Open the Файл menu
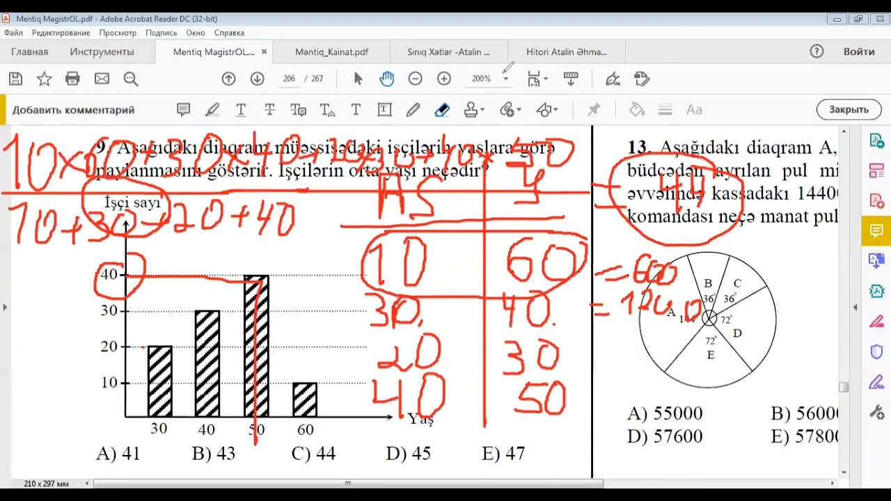 point(14,33)
